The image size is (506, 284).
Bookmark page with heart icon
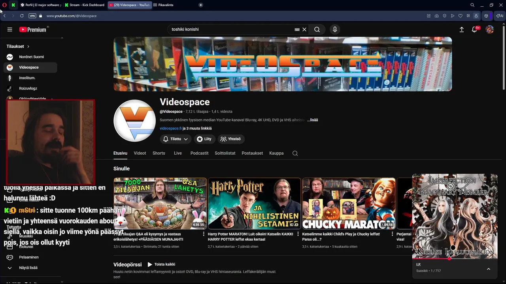460,16
